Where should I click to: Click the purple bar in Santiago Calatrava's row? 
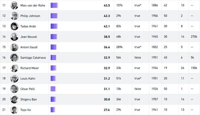click(53, 57)
